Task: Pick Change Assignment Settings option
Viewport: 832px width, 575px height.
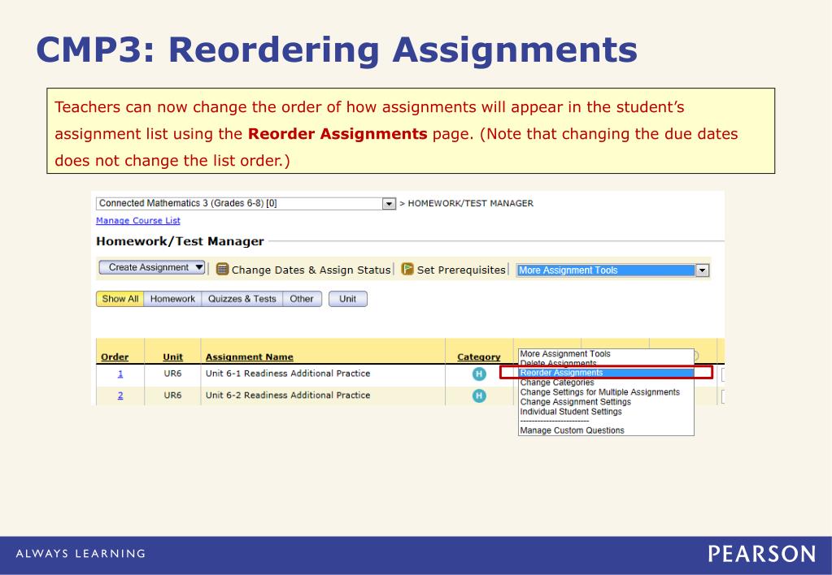Action: (x=576, y=402)
